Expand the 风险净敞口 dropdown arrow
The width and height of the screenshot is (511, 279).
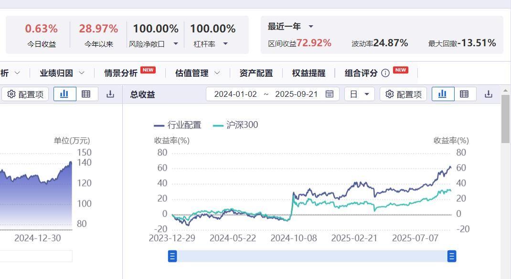pos(176,44)
